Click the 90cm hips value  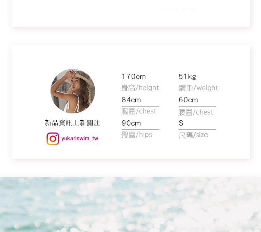131,123
